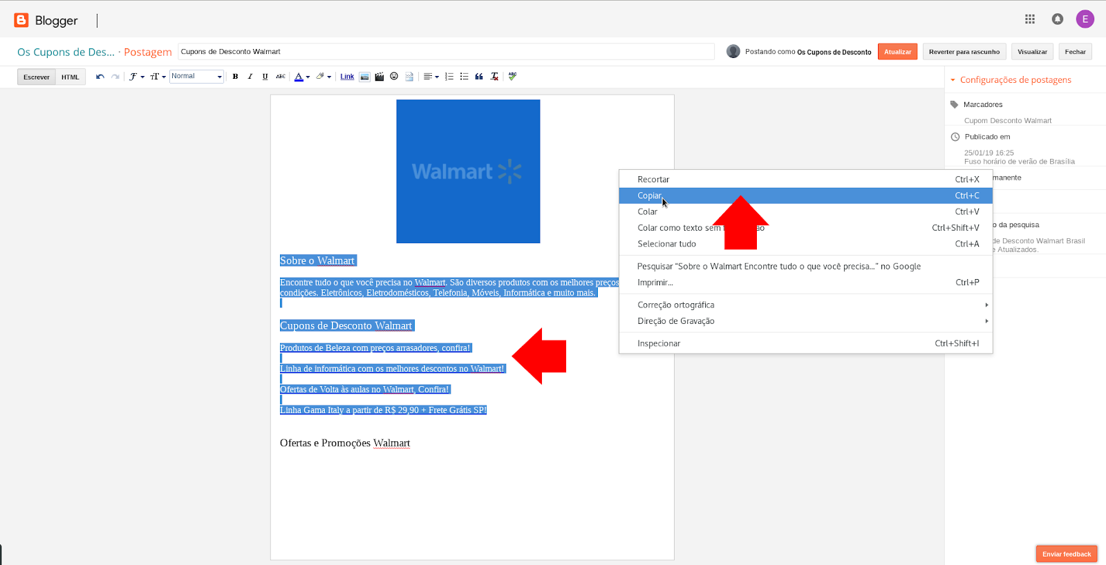1106x565 pixels.
Task: Switch to Escrever compose mode
Action: tap(37, 77)
